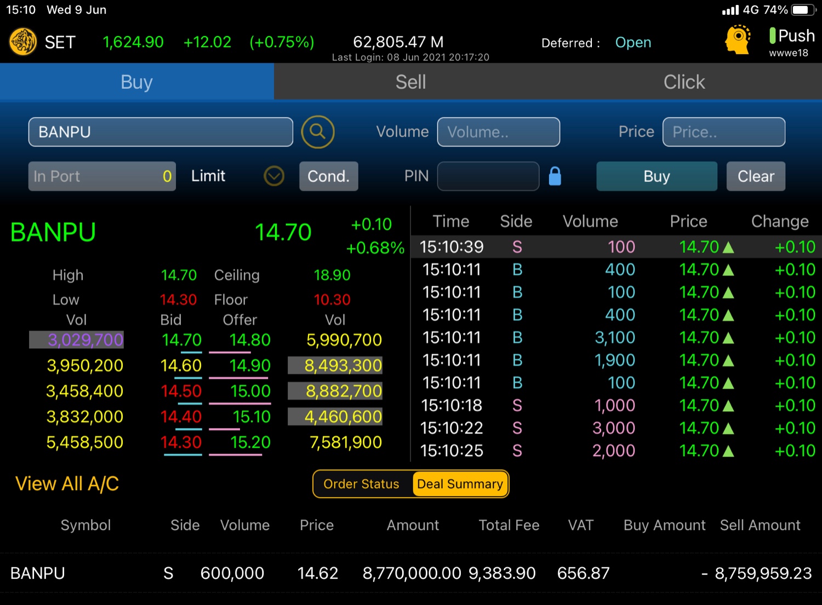Select the 15:10:18 ticker row
The image size is (822, 605).
pos(616,406)
